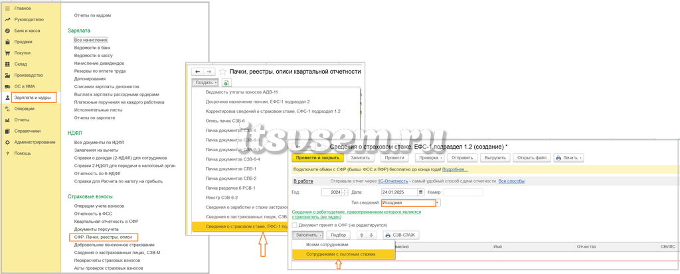
Task: Click the Подбор button
Action: point(338,235)
